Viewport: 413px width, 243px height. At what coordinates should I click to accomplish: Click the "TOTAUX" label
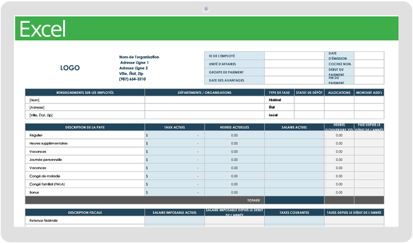pyautogui.click(x=253, y=200)
